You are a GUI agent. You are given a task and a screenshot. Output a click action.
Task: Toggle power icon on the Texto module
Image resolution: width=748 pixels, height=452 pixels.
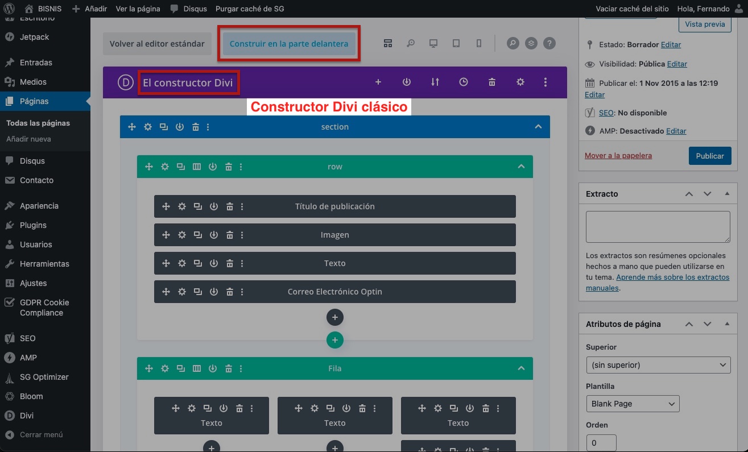tap(214, 263)
